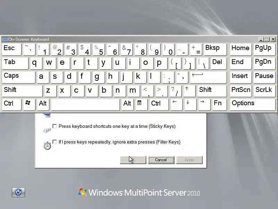The height and width of the screenshot is (209, 278).
Task: Click the Pause key
Action: (x=264, y=77)
